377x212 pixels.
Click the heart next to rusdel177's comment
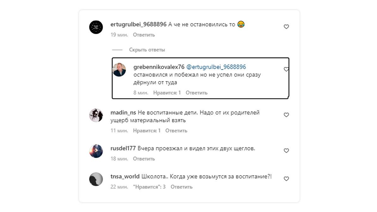[286, 151]
